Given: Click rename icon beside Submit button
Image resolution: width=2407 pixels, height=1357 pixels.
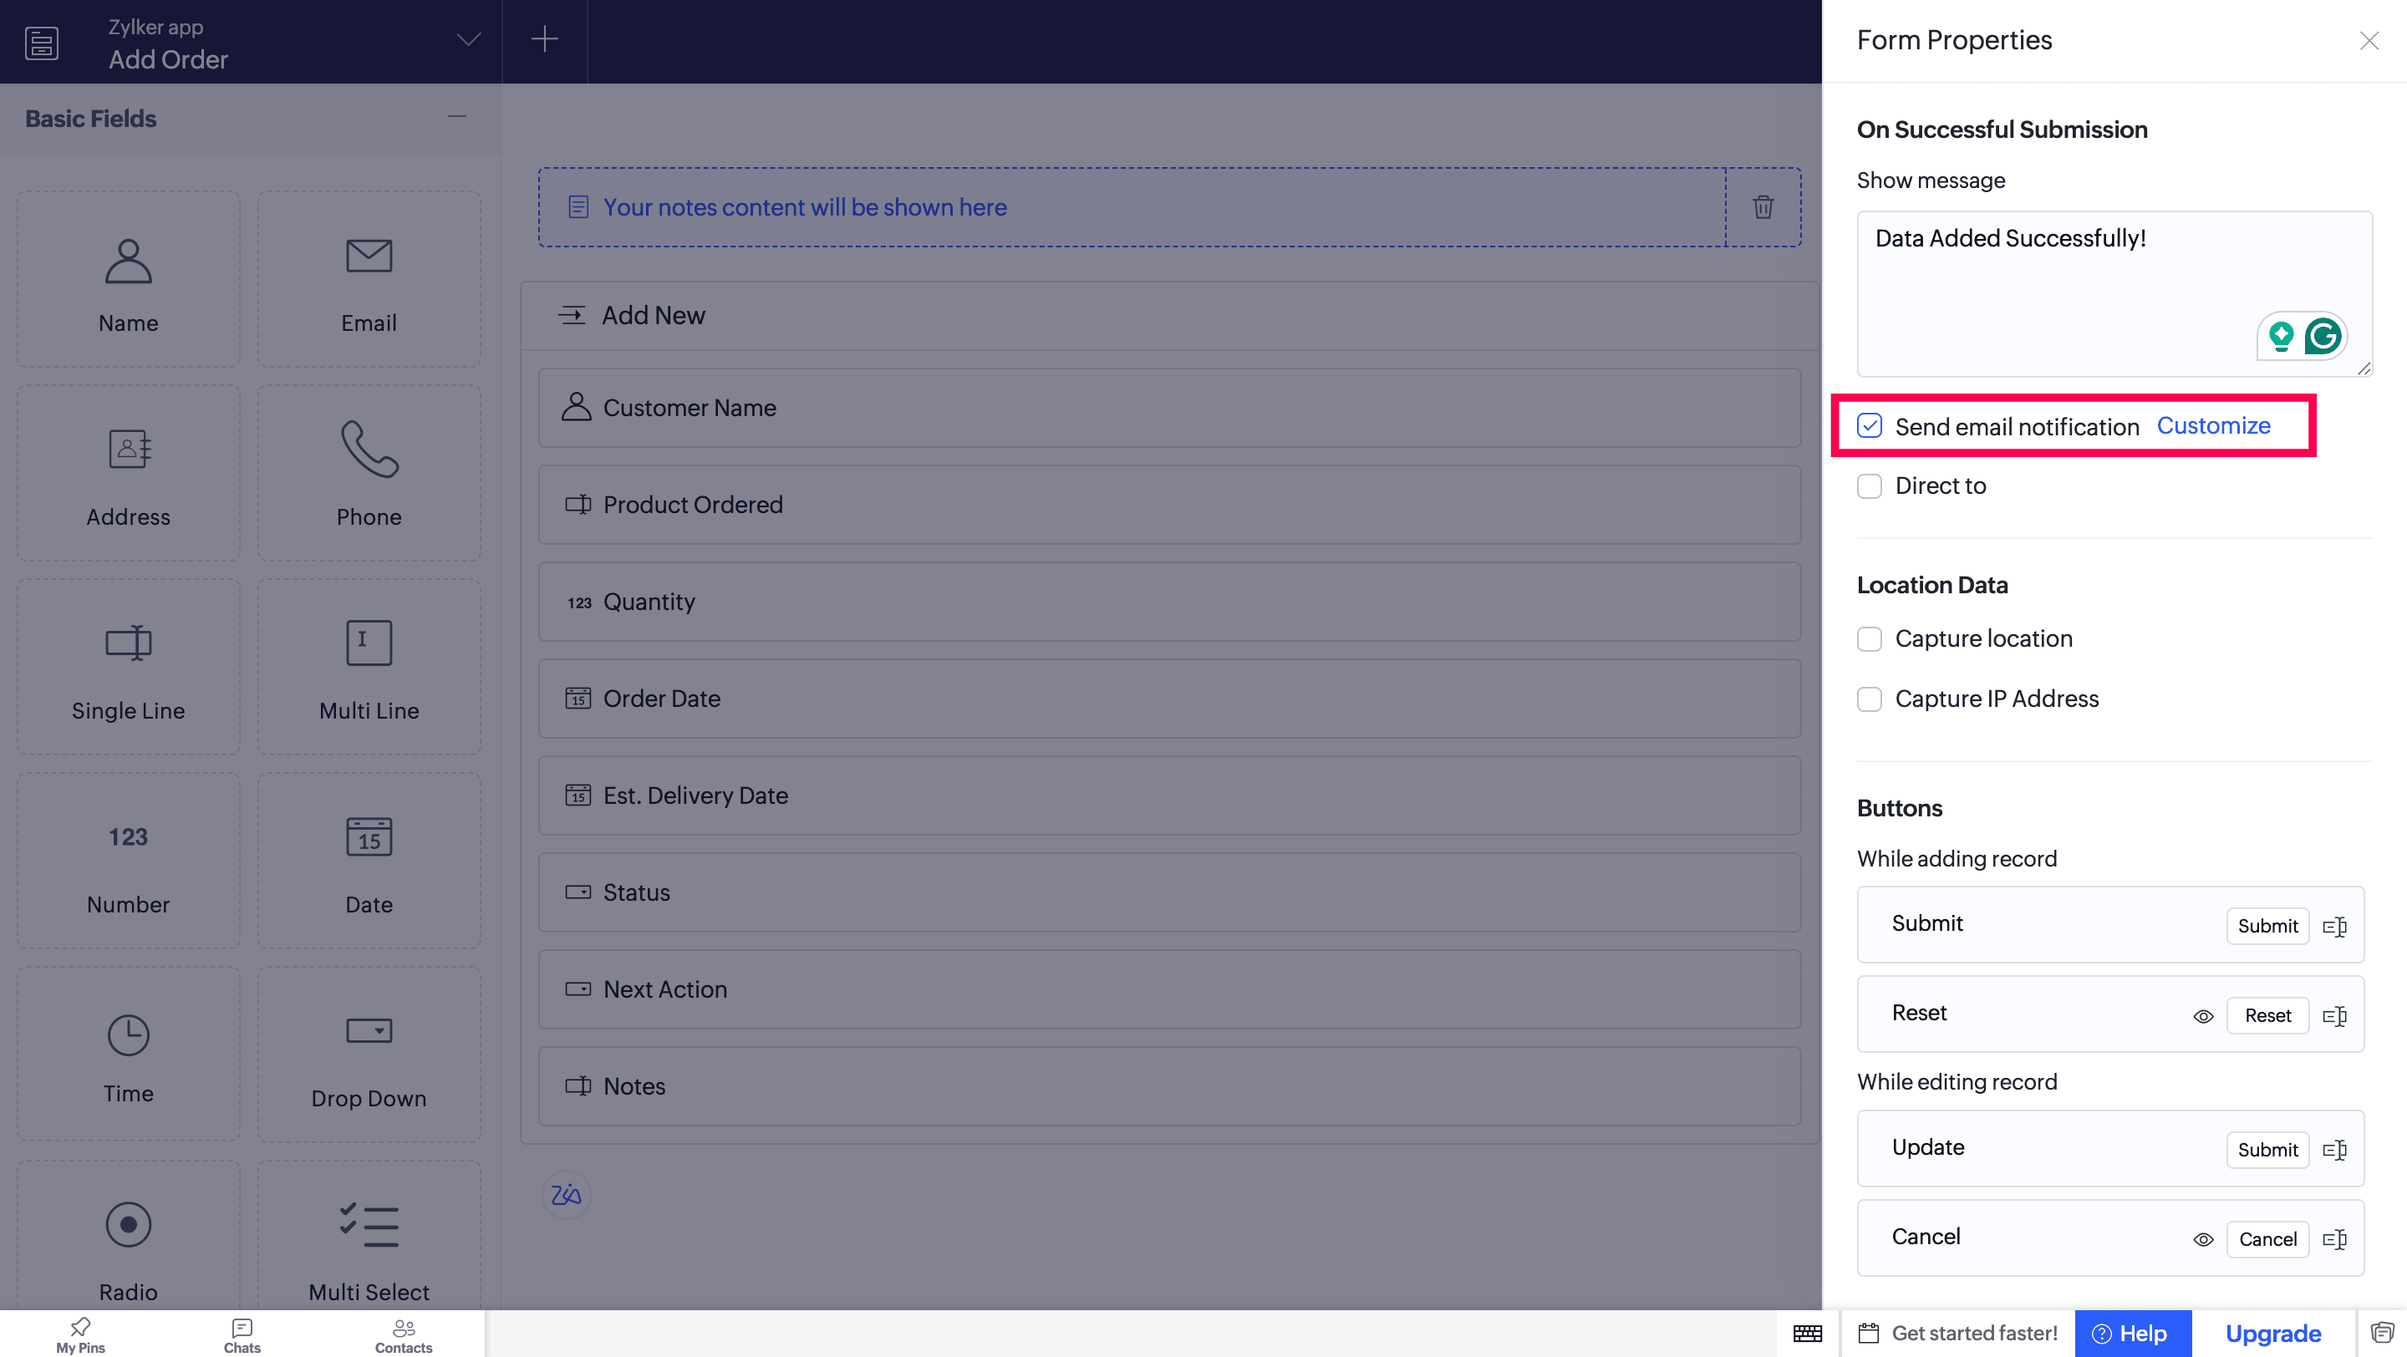Looking at the screenshot, I should point(2334,926).
